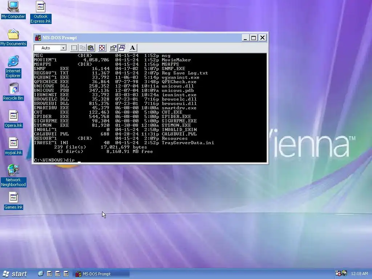Click the 'browseui.dll' listing entry
Screen dimensions: 372x279
point(179,104)
